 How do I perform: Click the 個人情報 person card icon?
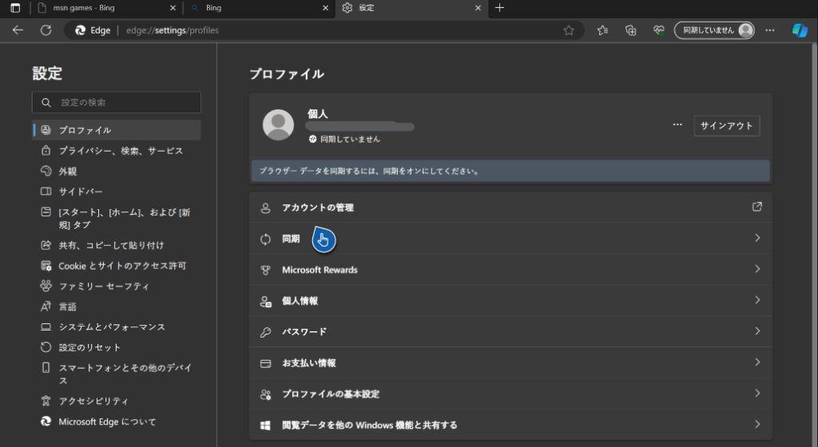pos(265,301)
